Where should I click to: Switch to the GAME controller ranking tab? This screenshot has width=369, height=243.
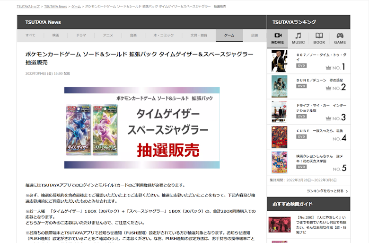point(340,39)
